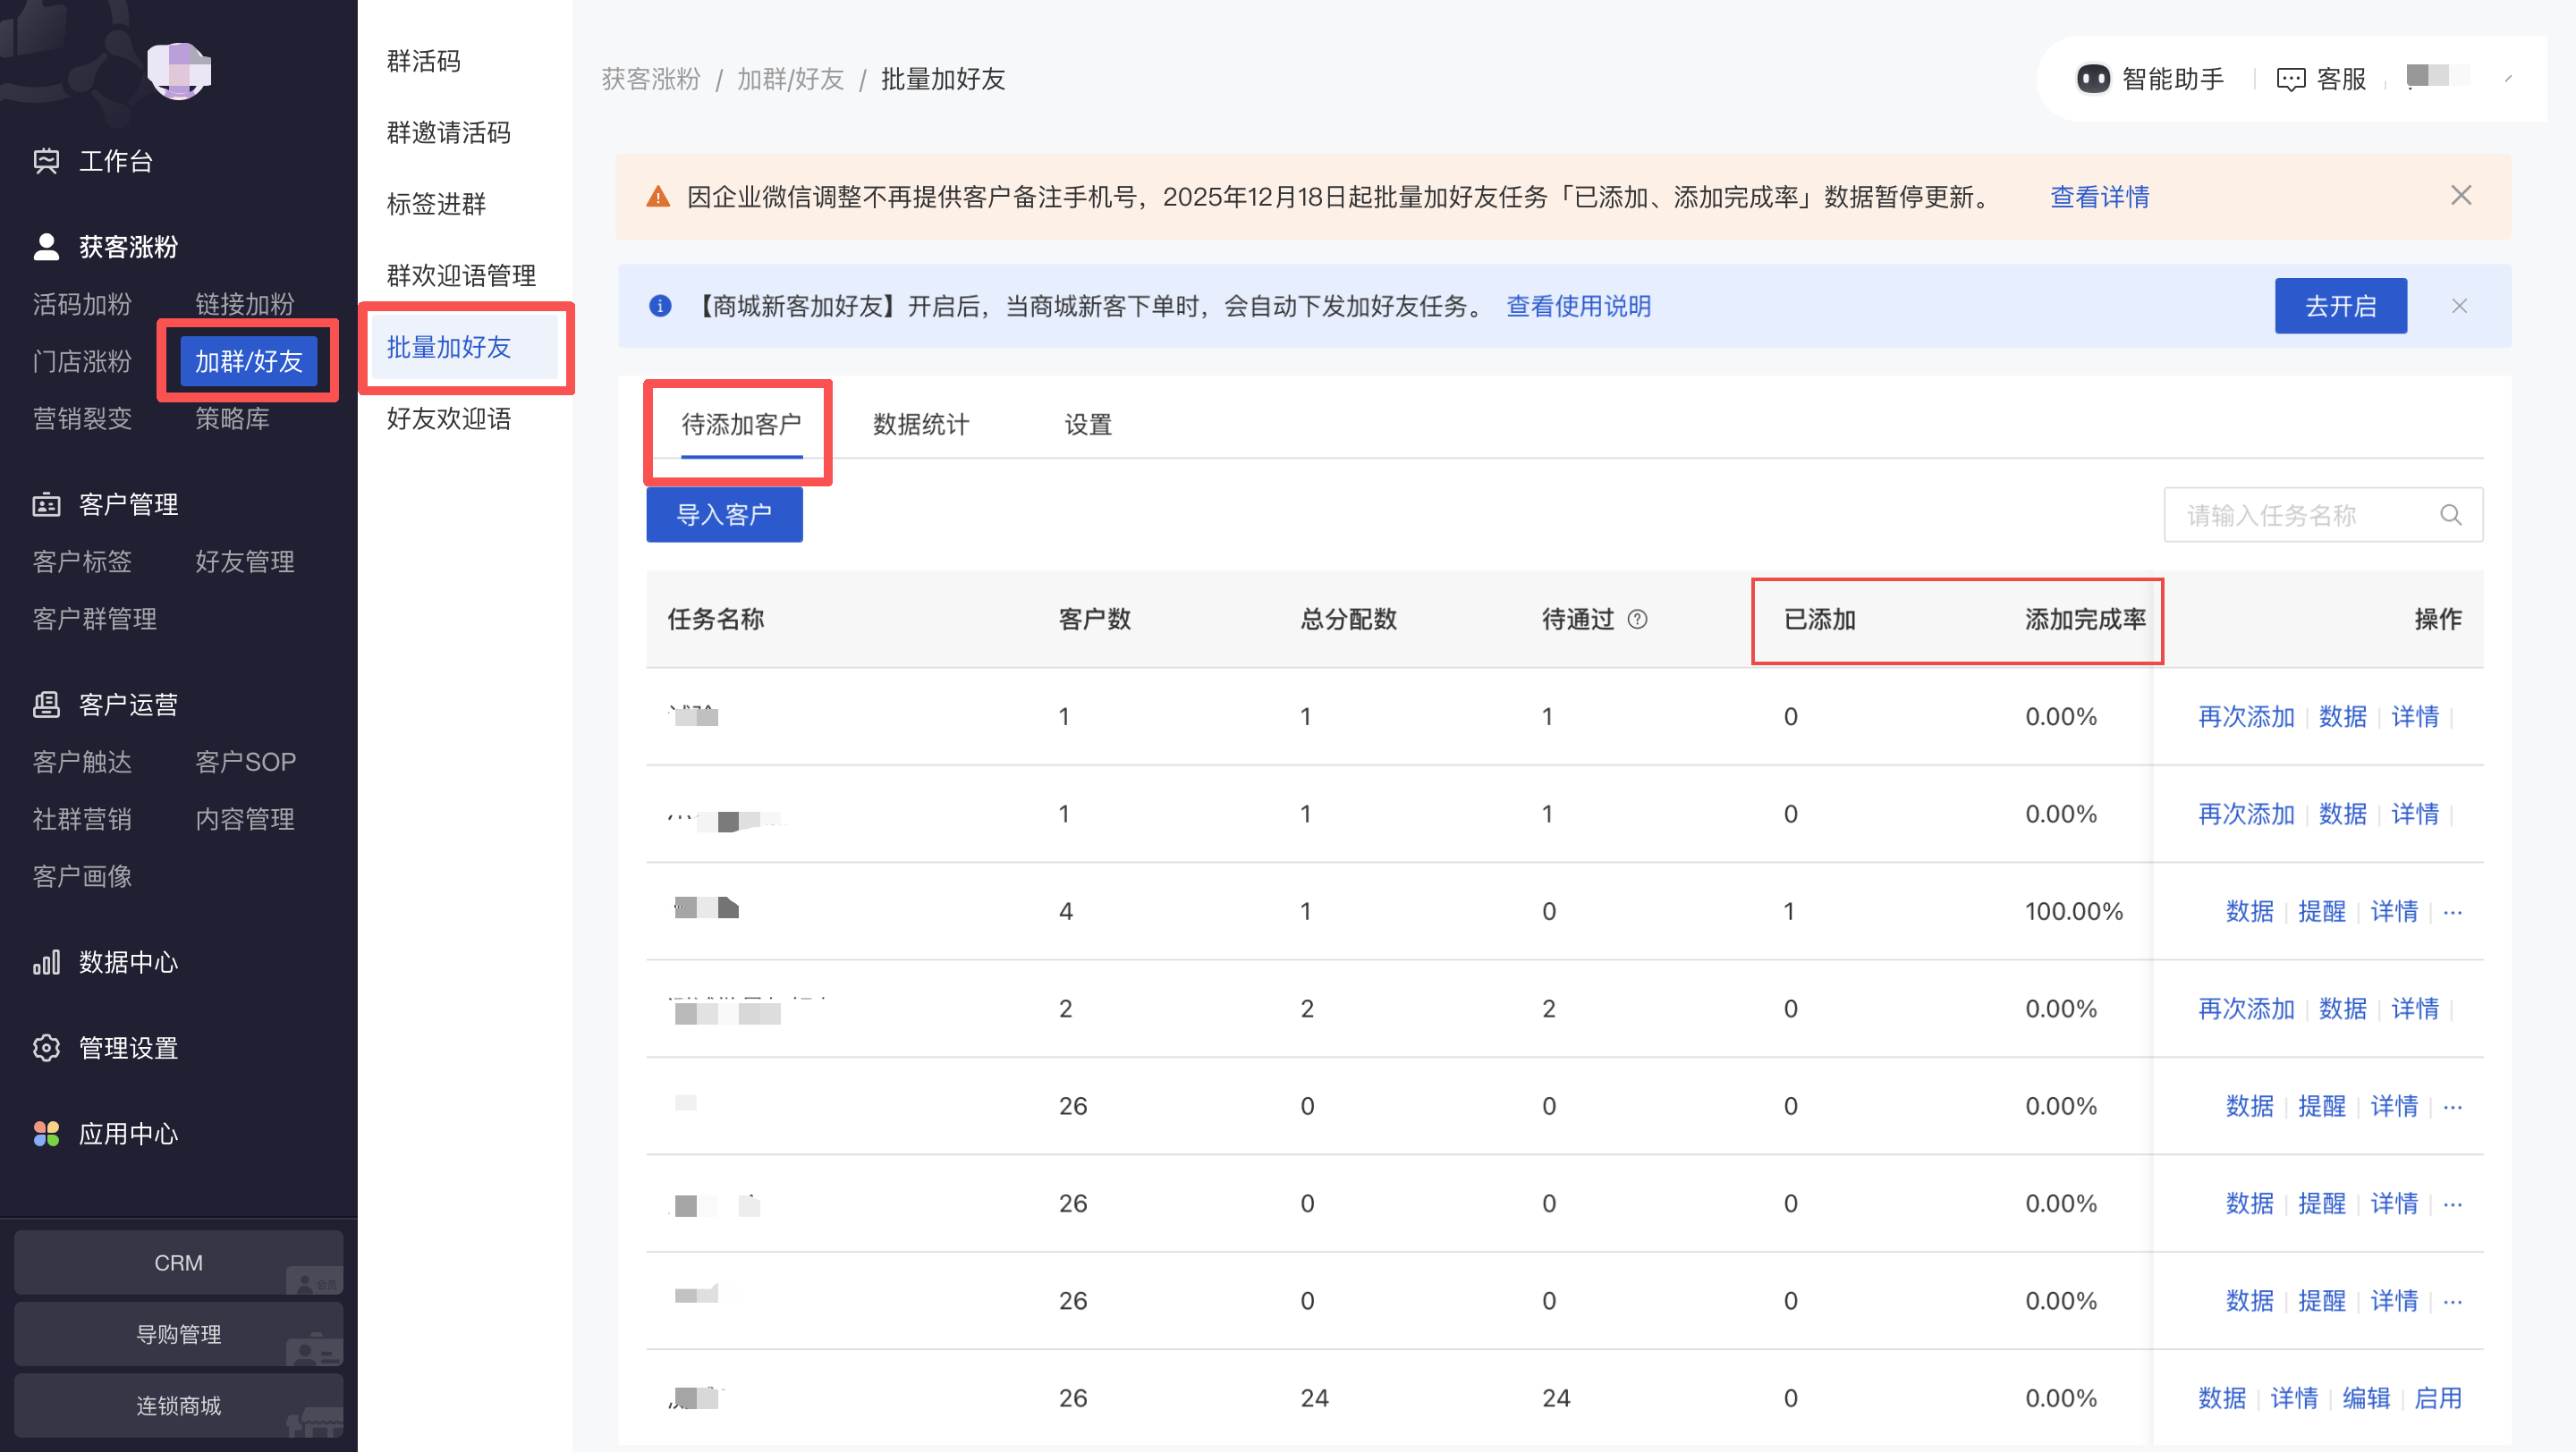This screenshot has width=2576, height=1452.
Task: Click the search magnifier icon in task field
Action: pyautogui.click(x=2450, y=515)
